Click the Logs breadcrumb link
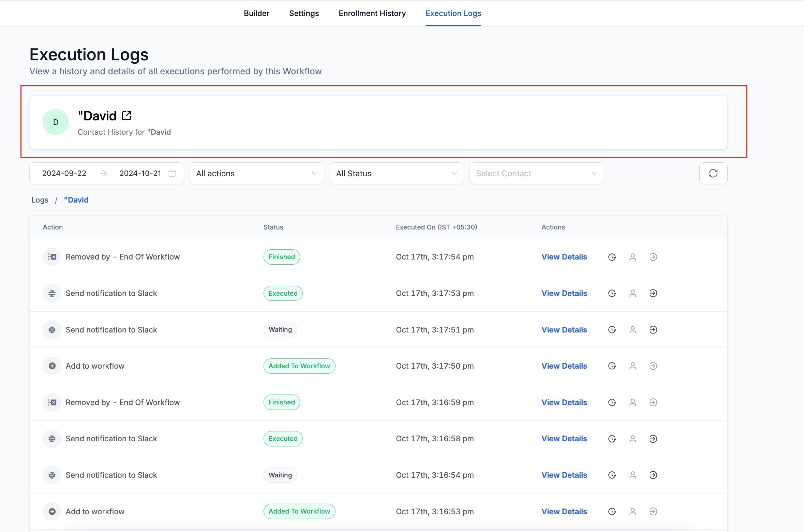The width and height of the screenshot is (804, 532). click(x=40, y=200)
